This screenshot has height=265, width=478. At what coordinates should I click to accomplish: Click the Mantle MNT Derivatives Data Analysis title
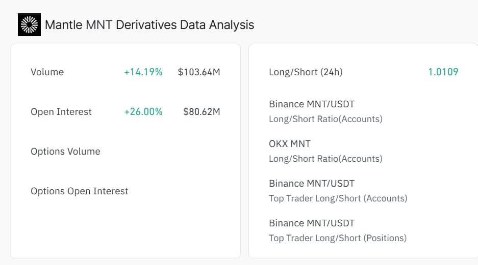149,24
